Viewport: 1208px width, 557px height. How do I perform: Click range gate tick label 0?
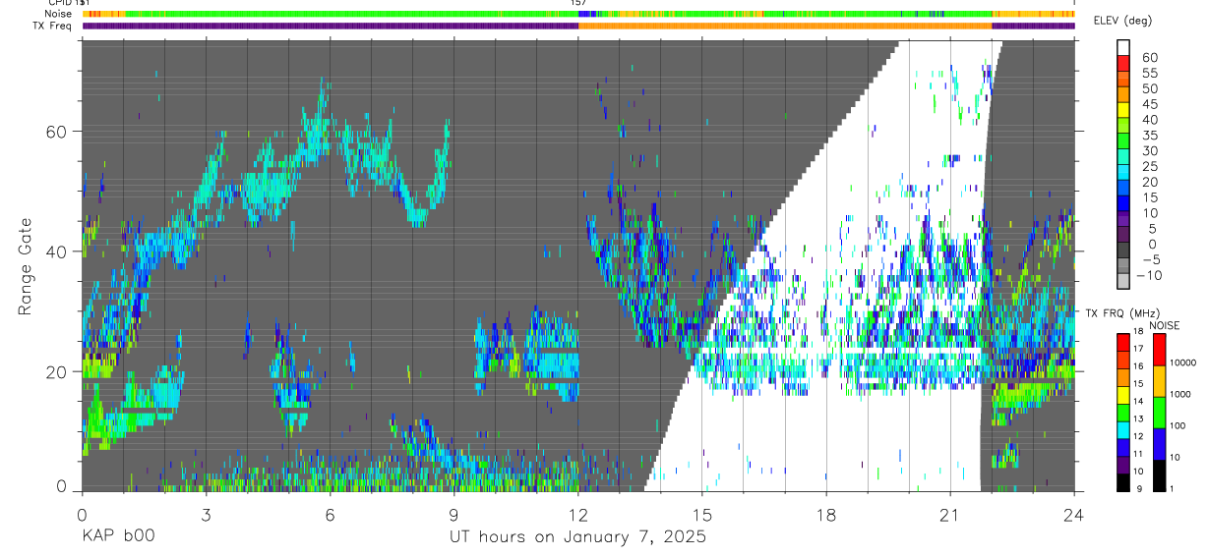pos(62,485)
